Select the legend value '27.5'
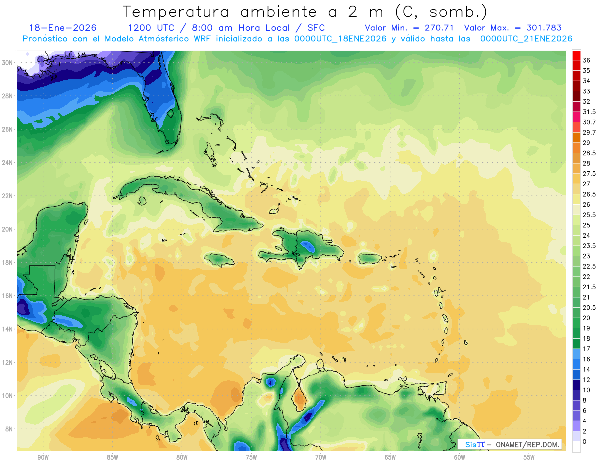Screen dimensions: 600x464 (x=589, y=174)
